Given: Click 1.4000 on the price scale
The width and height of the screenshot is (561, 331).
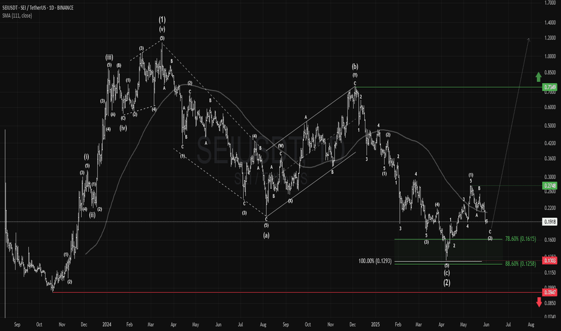Looking at the screenshot, I should point(550,22).
